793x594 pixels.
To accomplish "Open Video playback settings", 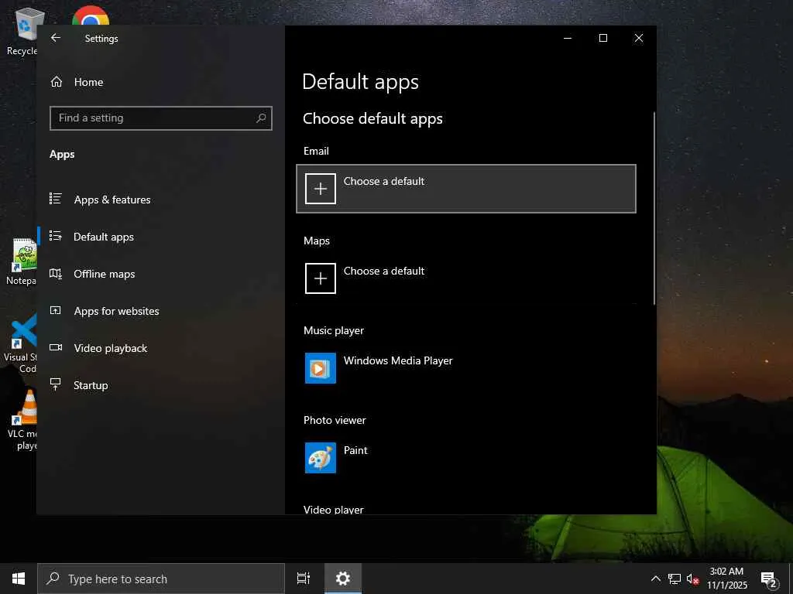I will tap(161, 348).
